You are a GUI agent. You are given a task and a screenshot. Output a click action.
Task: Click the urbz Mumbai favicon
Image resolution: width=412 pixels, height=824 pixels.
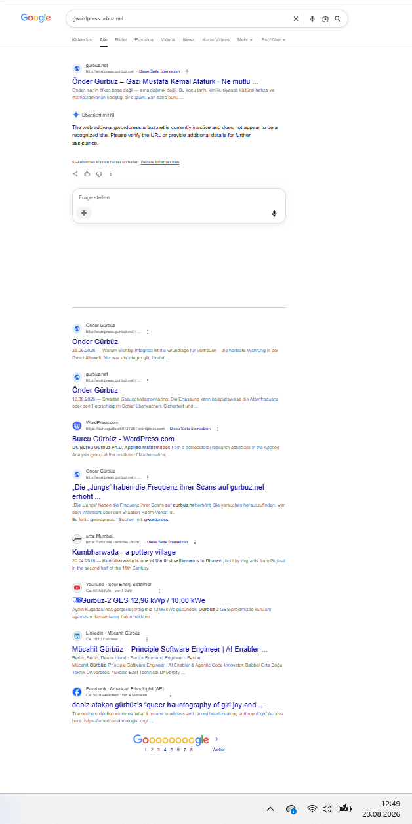click(x=77, y=539)
